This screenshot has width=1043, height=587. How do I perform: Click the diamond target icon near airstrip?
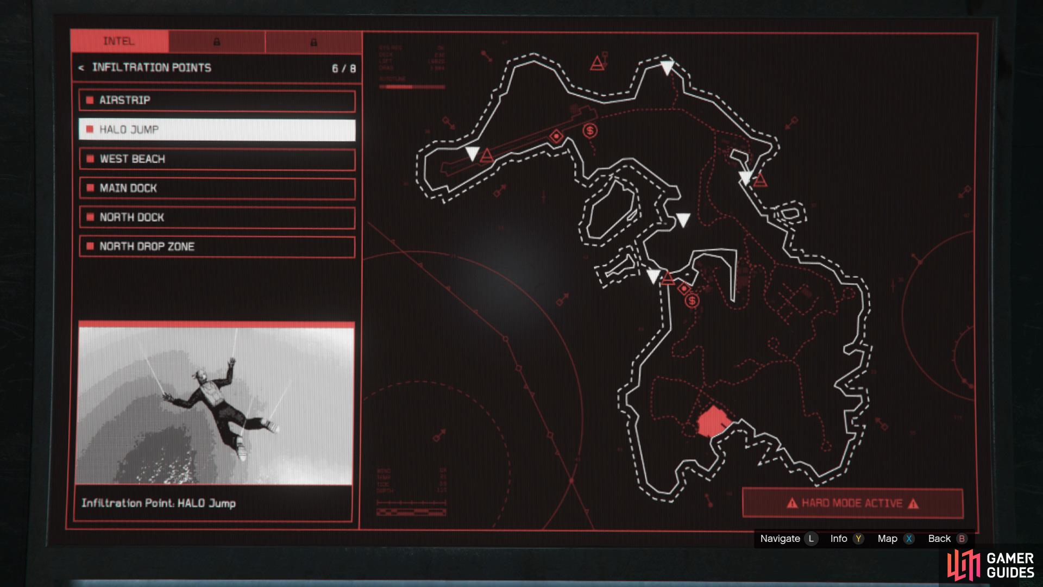tap(556, 136)
